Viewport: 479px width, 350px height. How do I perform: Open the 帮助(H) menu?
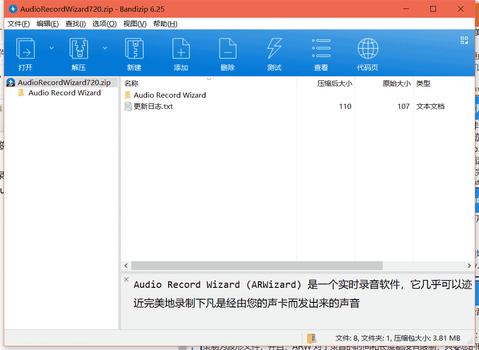pyautogui.click(x=165, y=24)
